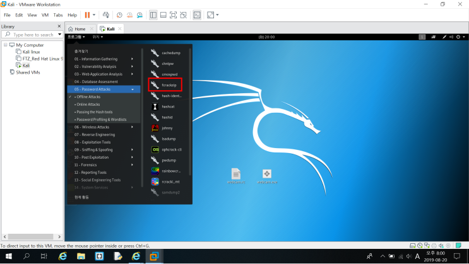Image resolution: width=469 pixels, height=264 pixels.
Task: Launch hashcat from the menu
Action: pos(163,106)
